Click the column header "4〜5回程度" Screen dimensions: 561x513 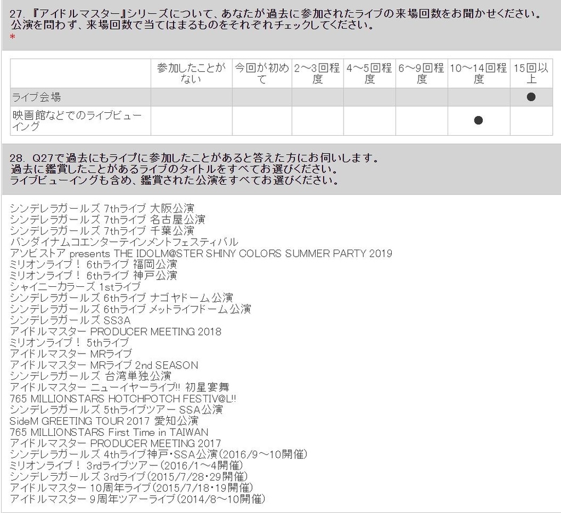click(369, 73)
